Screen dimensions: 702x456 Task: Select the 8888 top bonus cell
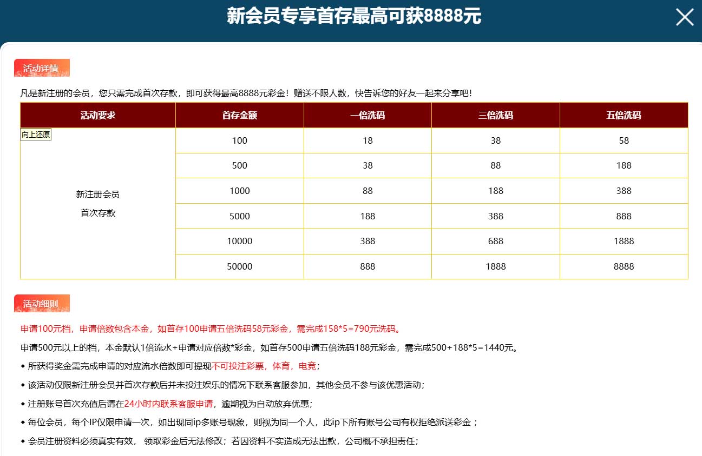[624, 266]
